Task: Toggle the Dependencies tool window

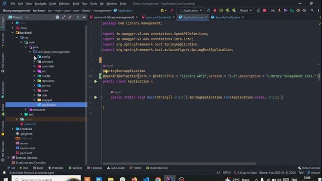Action: pyautogui.click(x=157, y=168)
